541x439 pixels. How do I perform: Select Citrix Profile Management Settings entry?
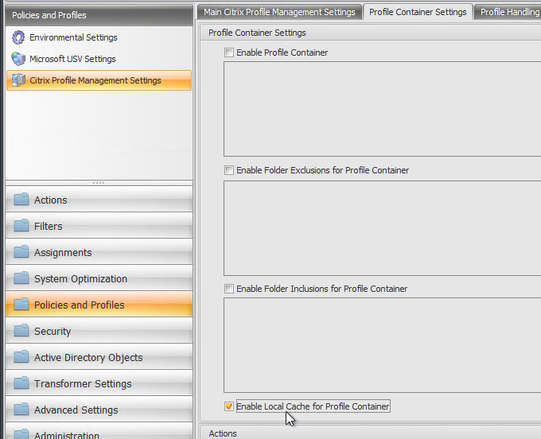99,80
